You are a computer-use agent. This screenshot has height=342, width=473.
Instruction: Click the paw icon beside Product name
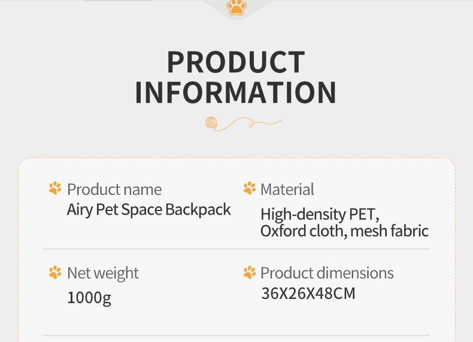(55, 189)
